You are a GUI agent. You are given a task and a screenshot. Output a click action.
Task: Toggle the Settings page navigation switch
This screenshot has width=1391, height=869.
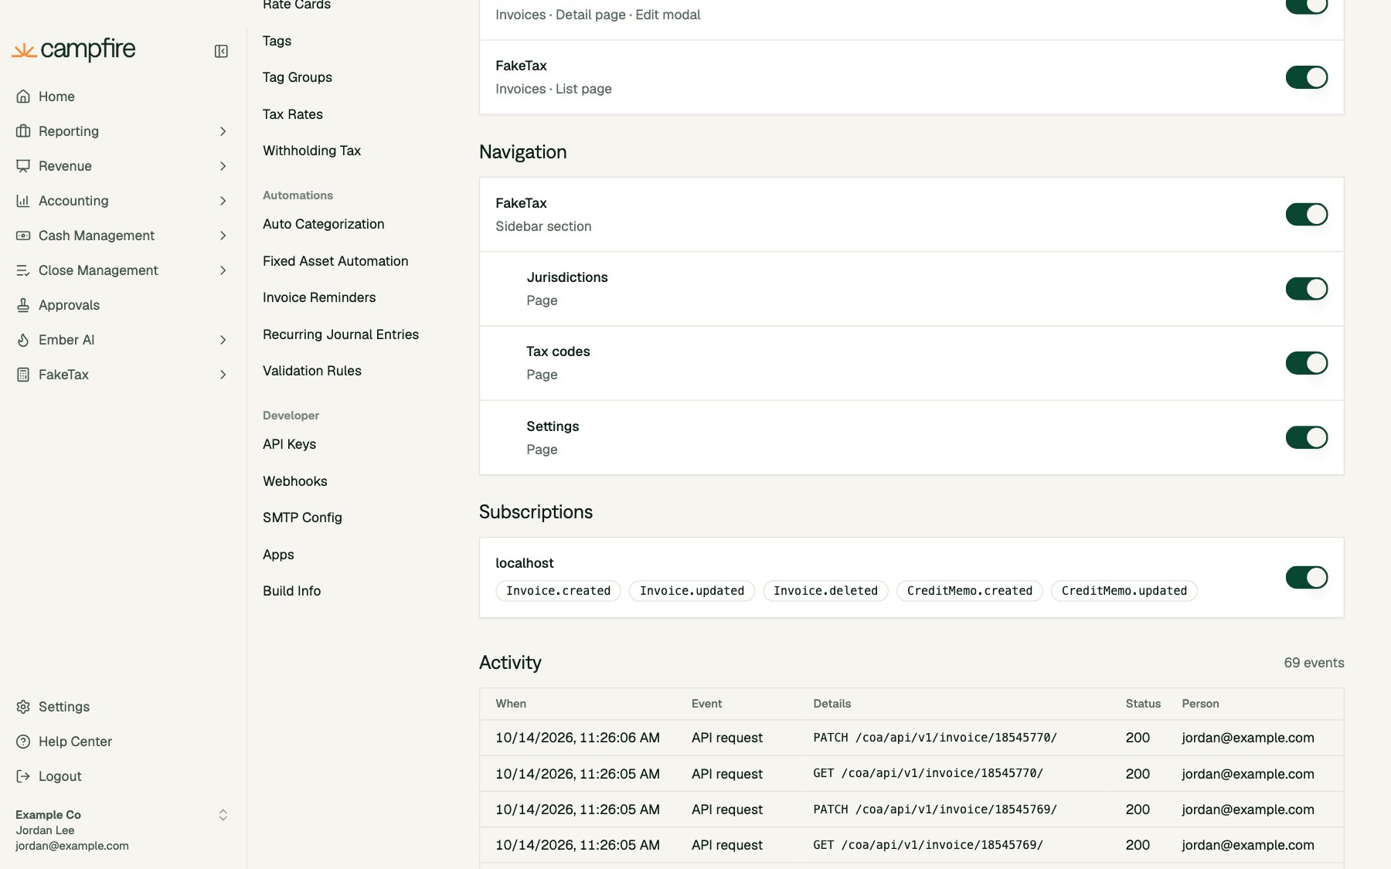(x=1307, y=437)
